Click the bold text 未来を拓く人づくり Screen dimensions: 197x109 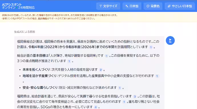coord(36,70)
